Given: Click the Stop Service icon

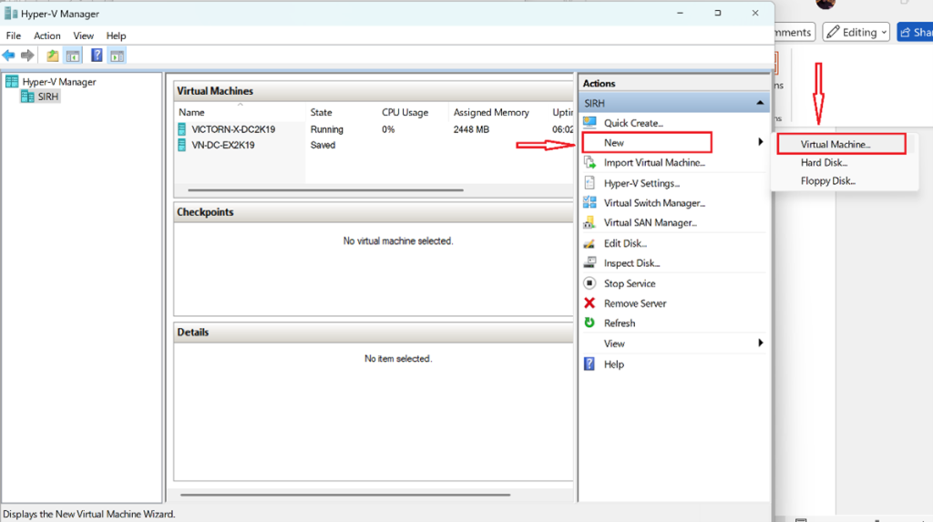Looking at the screenshot, I should coord(590,283).
